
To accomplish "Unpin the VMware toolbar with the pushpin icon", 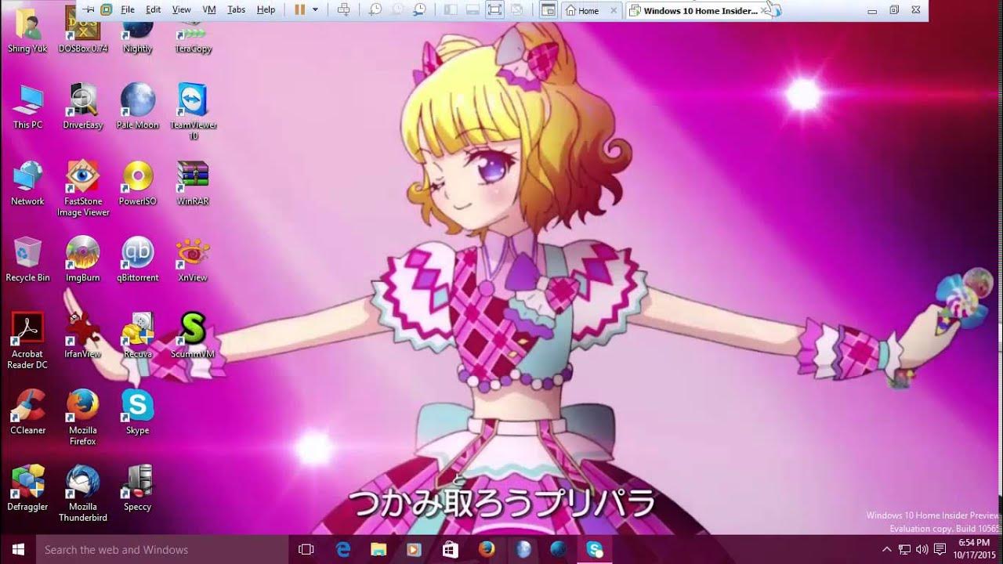I will click(x=89, y=9).
